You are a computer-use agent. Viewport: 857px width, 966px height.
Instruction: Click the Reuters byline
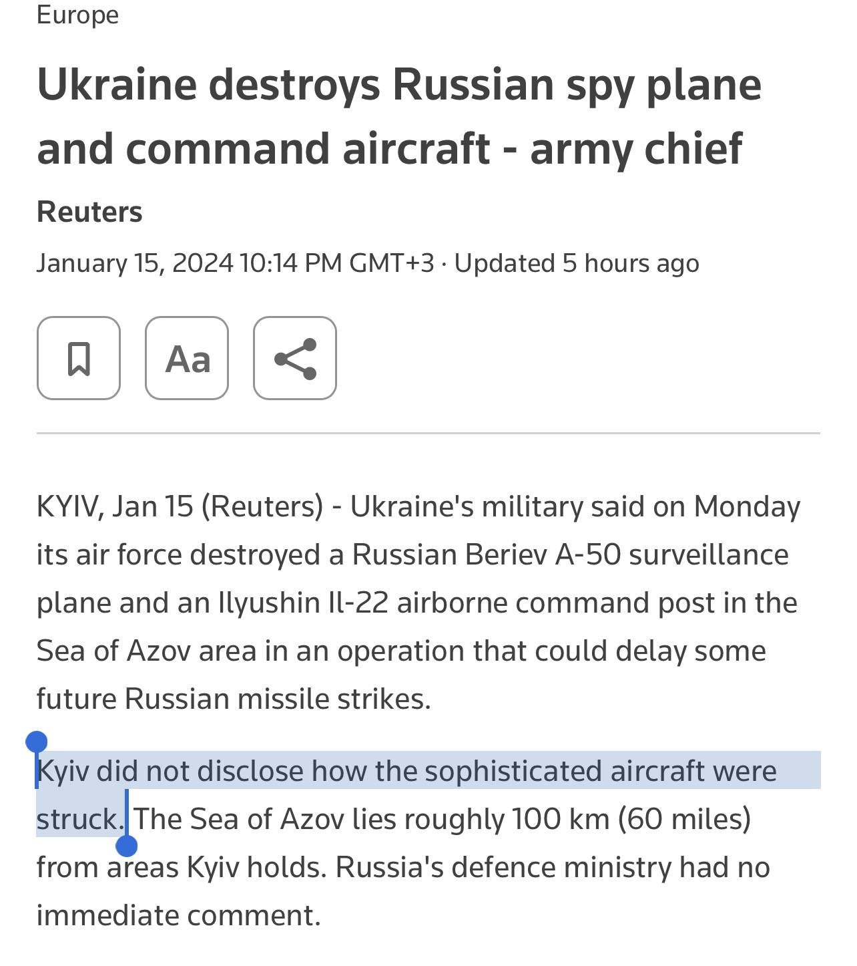(89, 212)
